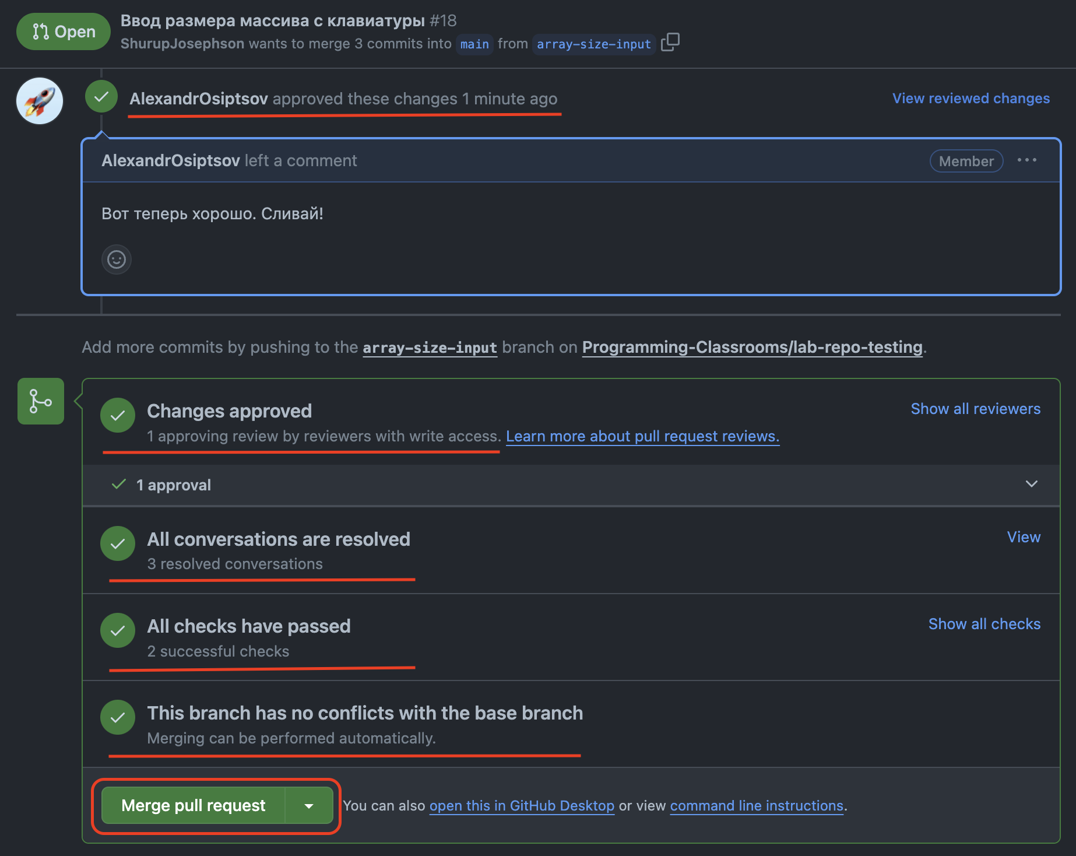The height and width of the screenshot is (856, 1076).
Task: Click the checkmark beside All conversations are resolved
Action: coord(118,543)
